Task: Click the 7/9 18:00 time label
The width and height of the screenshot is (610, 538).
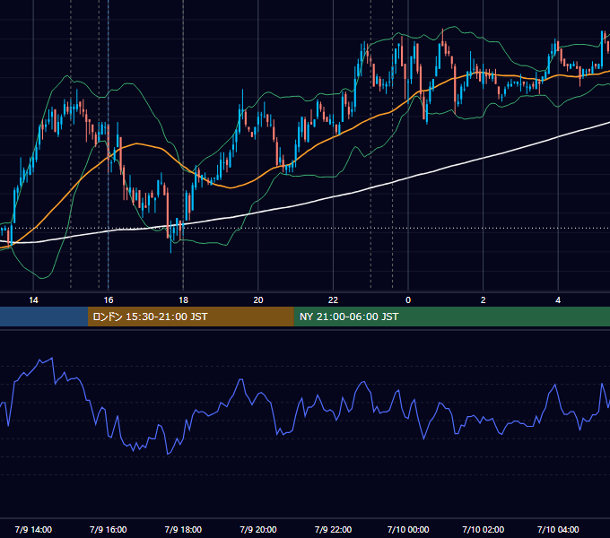Action: pyautogui.click(x=183, y=529)
